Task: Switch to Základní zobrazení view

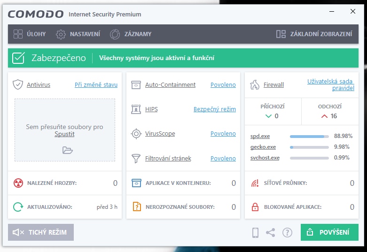Action: (x=314, y=34)
